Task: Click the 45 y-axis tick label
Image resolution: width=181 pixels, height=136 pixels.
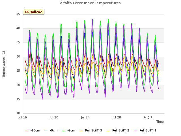Action: (18, 14)
